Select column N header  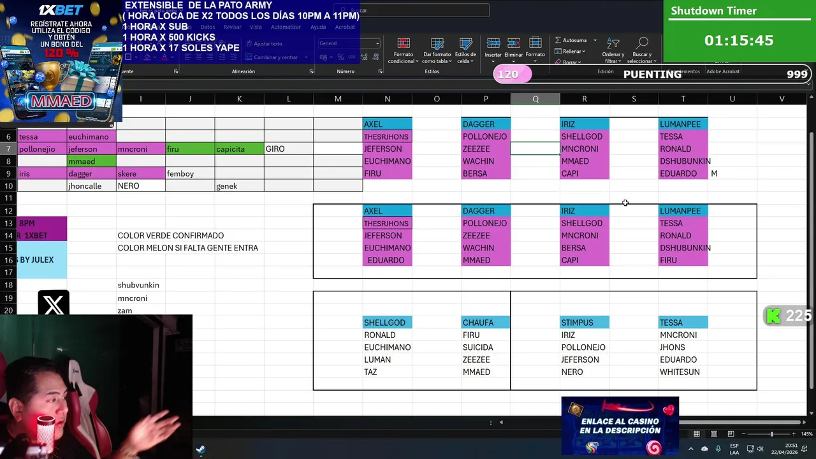(x=387, y=99)
